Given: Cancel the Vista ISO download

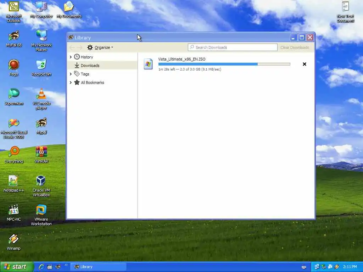Looking at the screenshot, I should 305,64.
